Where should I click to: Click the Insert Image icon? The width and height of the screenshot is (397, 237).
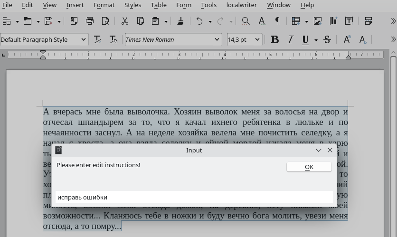click(x=318, y=21)
